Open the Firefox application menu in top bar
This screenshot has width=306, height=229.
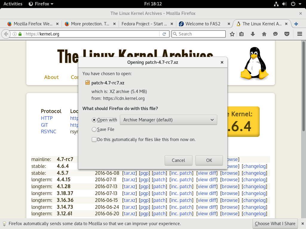[x=41, y=4]
